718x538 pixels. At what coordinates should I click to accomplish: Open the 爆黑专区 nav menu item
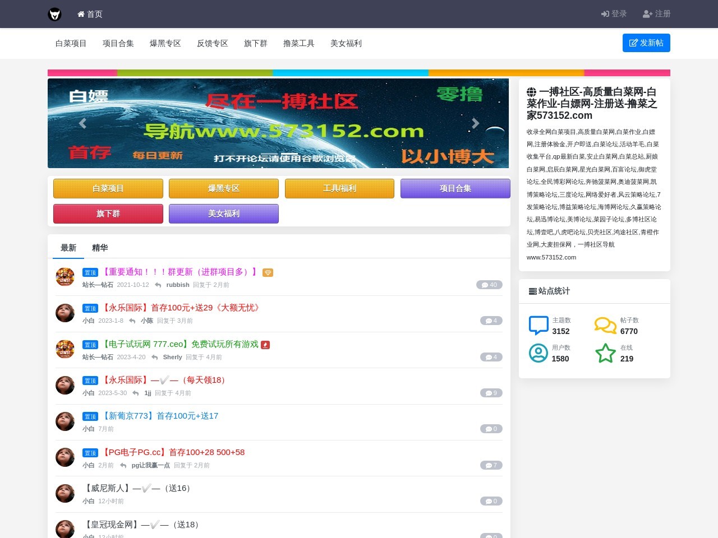[165, 43]
